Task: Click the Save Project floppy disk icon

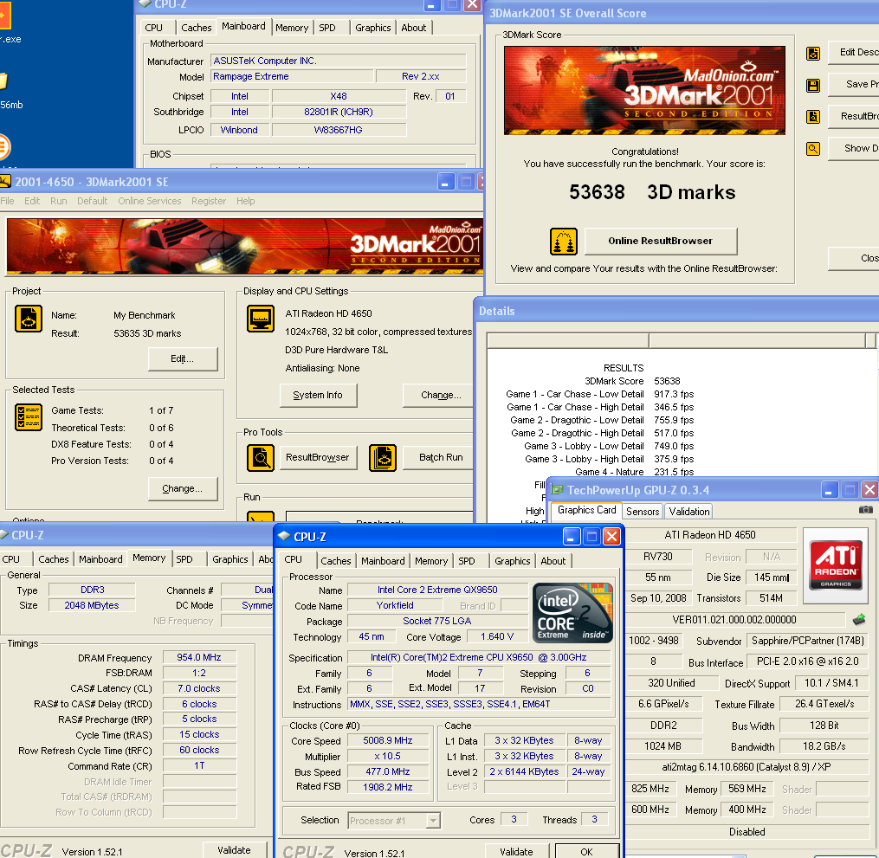Action: [813, 85]
